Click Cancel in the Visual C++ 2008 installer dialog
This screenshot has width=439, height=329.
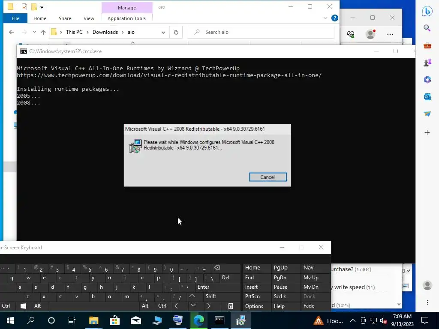click(x=268, y=177)
